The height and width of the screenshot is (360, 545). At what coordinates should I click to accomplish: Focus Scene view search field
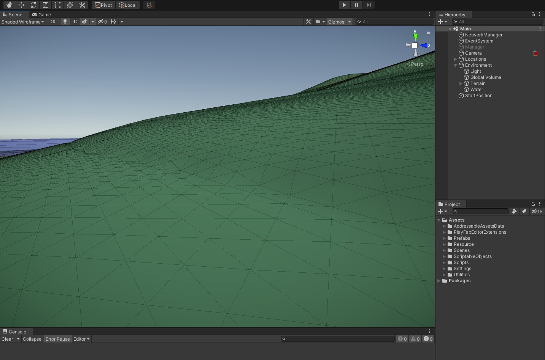(x=394, y=22)
